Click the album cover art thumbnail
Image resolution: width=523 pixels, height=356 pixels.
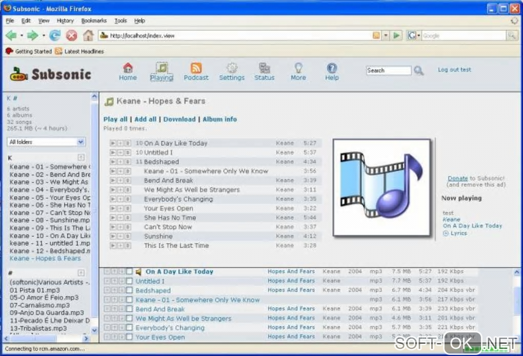381,187
